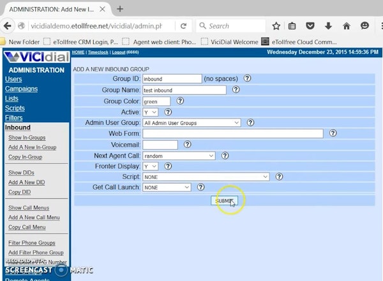Click Show DIDs link
This screenshot has height=281, width=383.
(21, 173)
